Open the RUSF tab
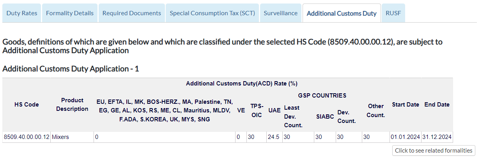The image size is (480, 160). click(393, 13)
